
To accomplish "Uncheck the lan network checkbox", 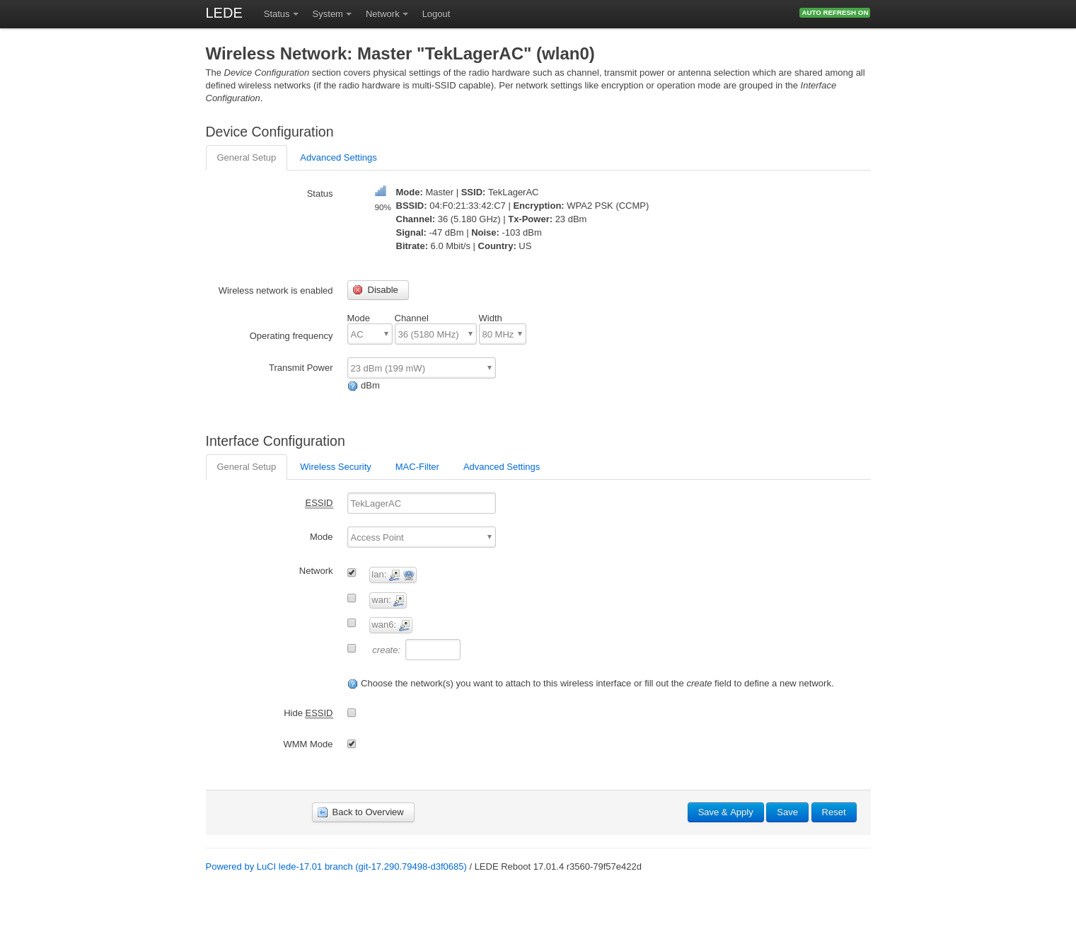I will 352,572.
